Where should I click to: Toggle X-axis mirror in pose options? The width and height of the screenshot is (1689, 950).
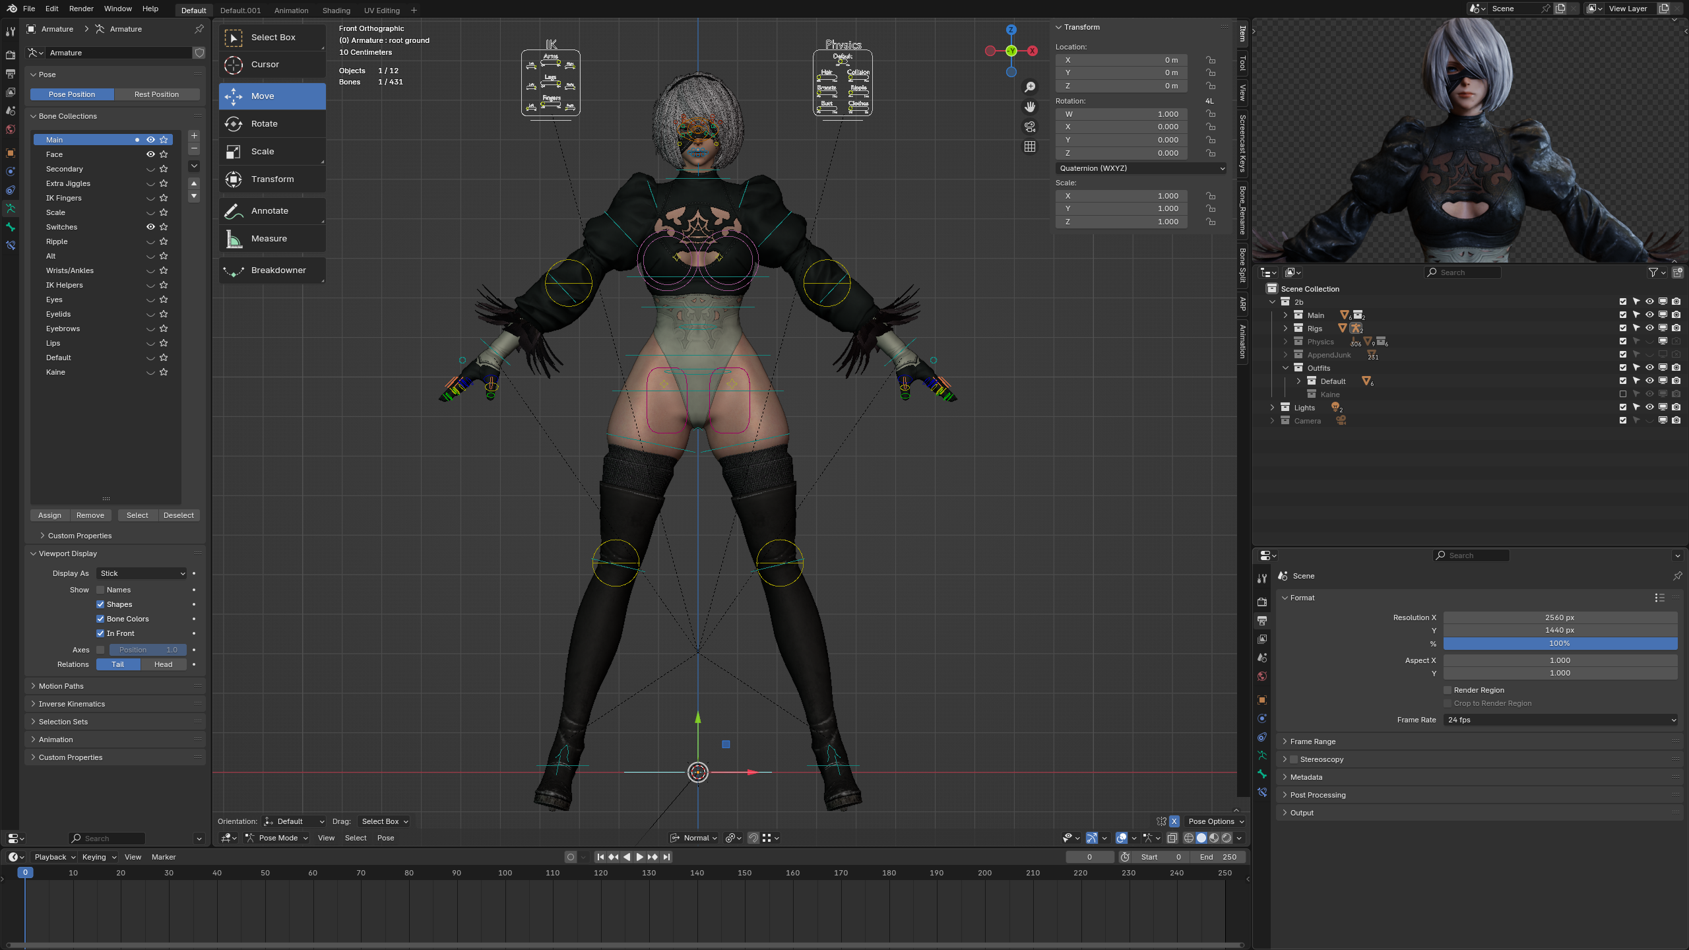click(1174, 821)
